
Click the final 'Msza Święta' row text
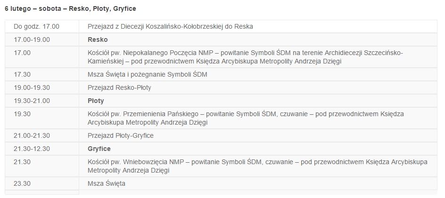click(x=107, y=183)
